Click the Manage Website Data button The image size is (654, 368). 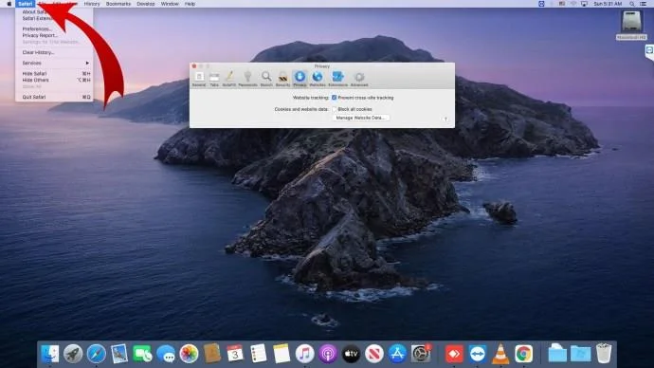tap(360, 118)
